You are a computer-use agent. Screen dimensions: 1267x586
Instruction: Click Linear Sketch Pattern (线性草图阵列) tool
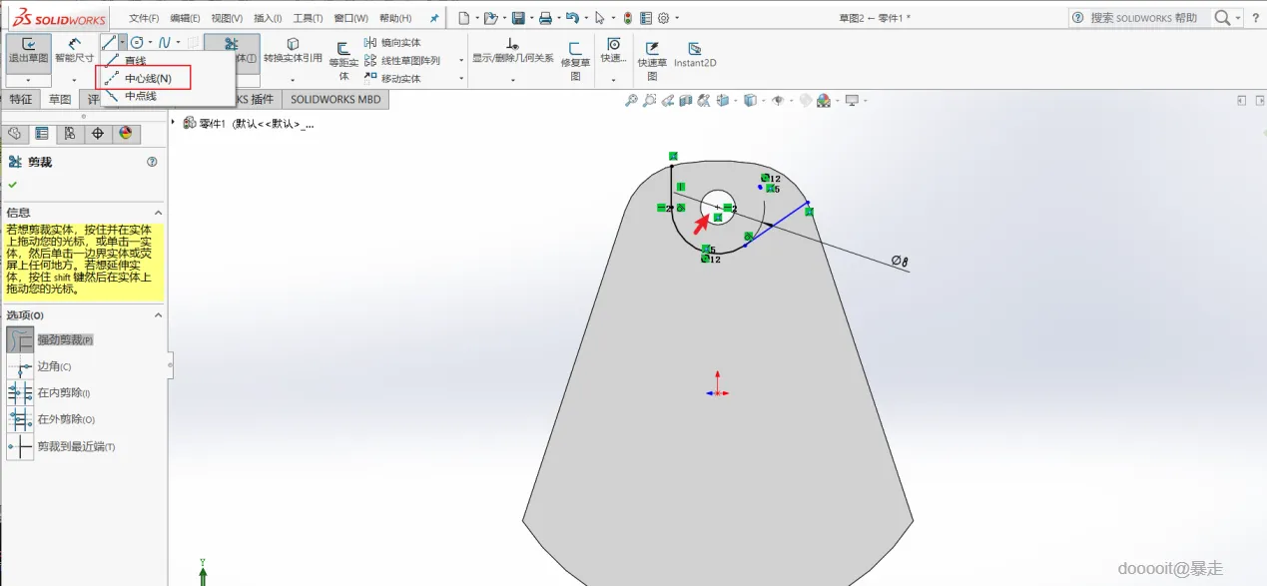point(403,61)
